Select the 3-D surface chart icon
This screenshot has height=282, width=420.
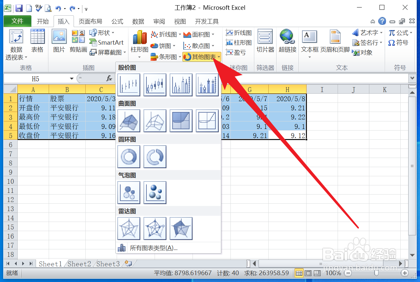pyautogui.click(x=129, y=121)
